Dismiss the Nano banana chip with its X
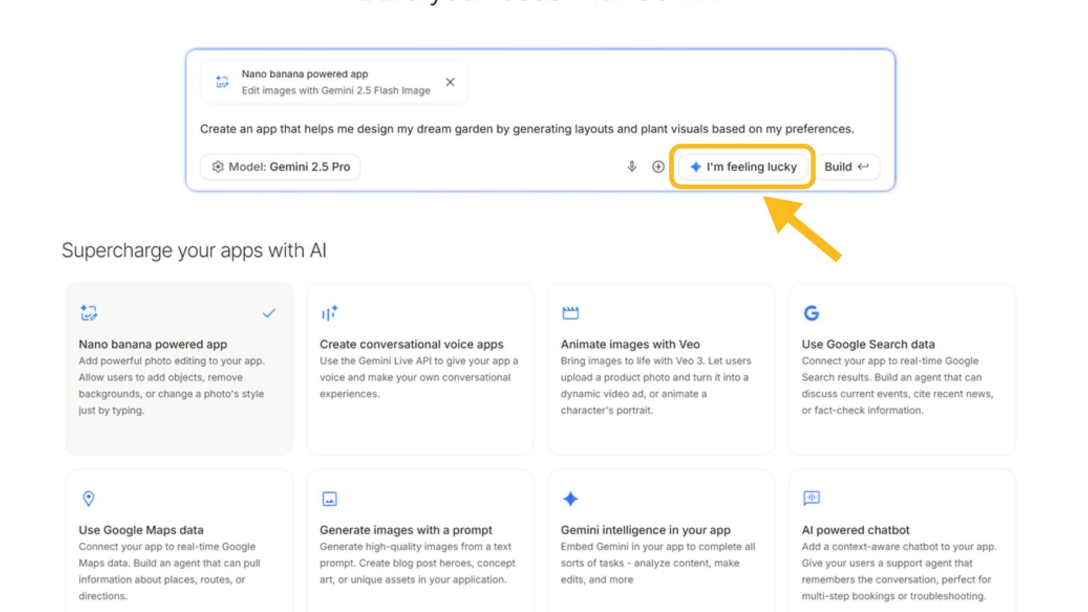The height and width of the screenshot is (612, 1088). point(450,82)
